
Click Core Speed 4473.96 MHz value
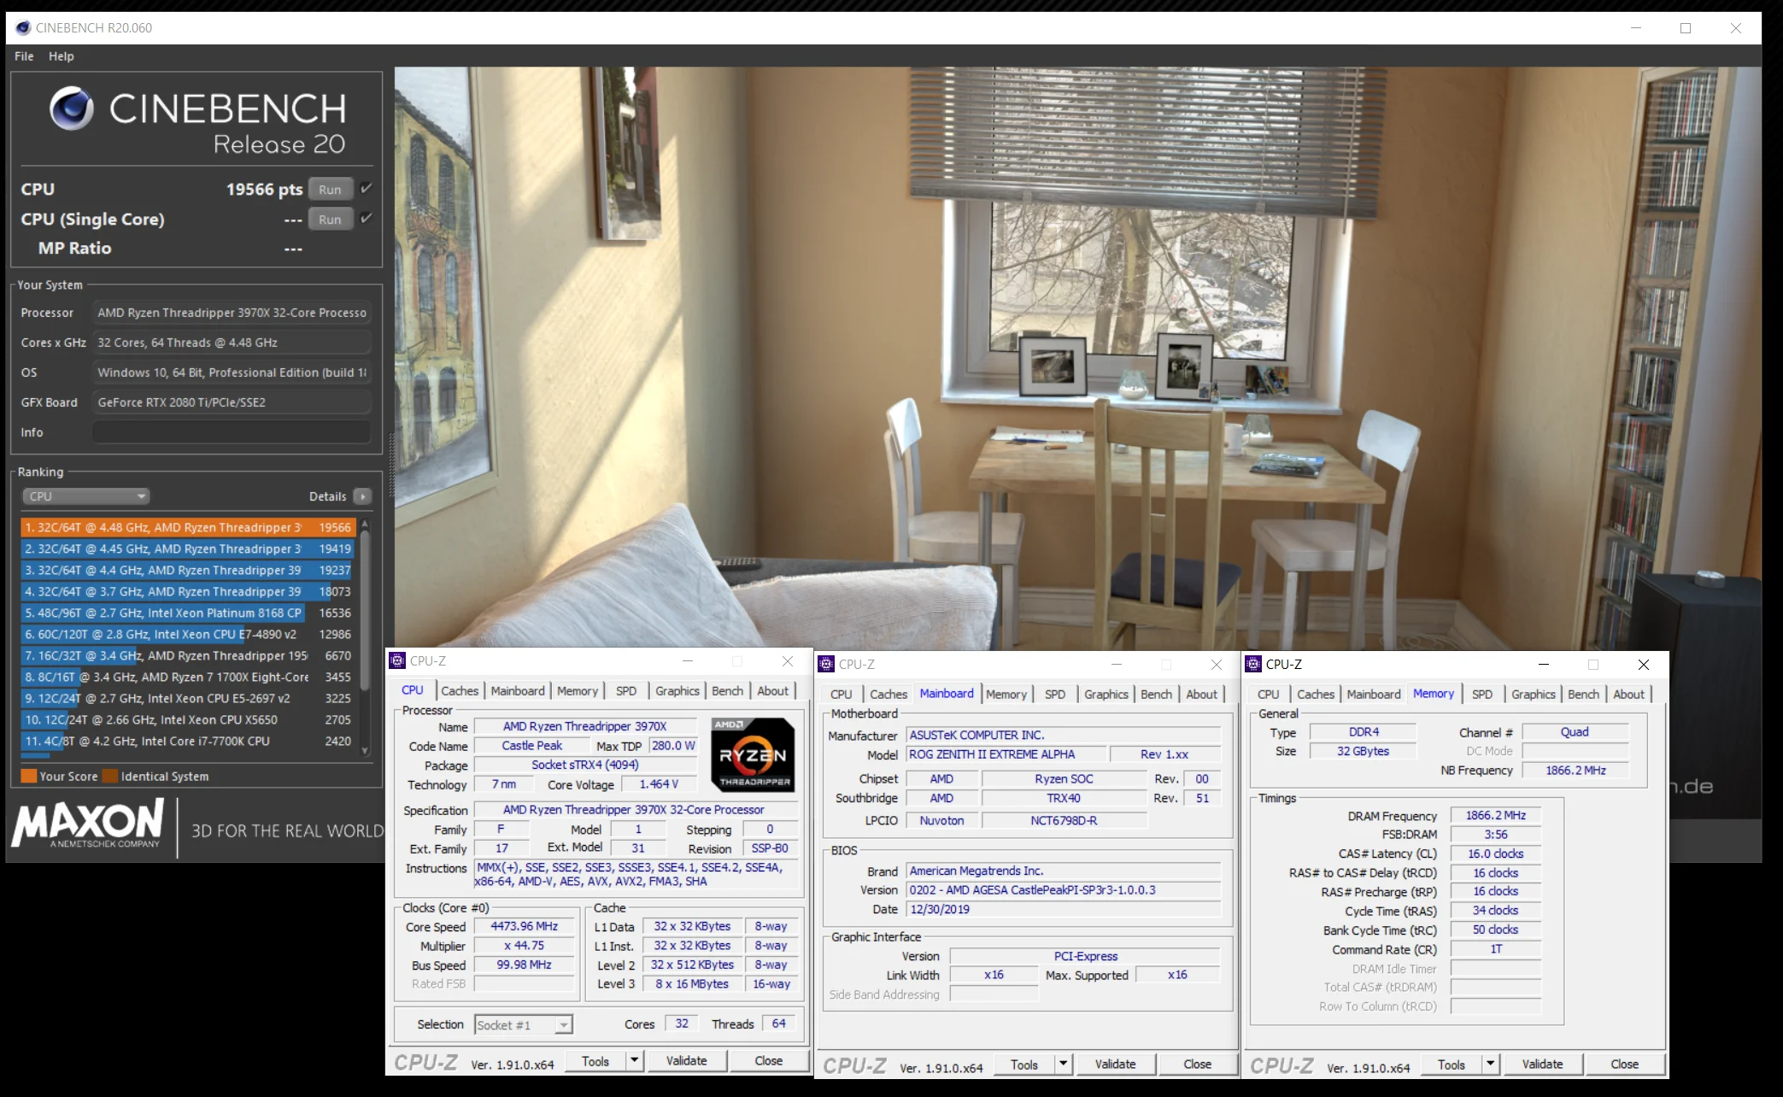[525, 926]
